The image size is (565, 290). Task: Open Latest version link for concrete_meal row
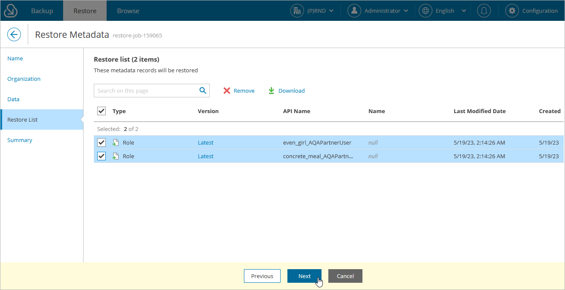206,156
